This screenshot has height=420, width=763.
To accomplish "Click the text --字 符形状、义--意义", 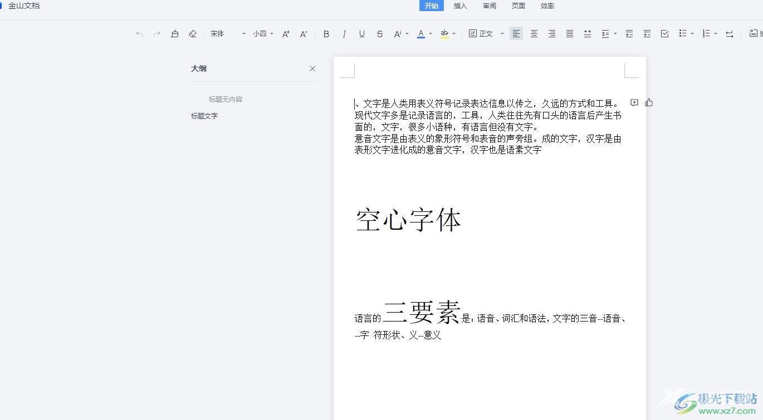I will pyautogui.click(x=398, y=335).
